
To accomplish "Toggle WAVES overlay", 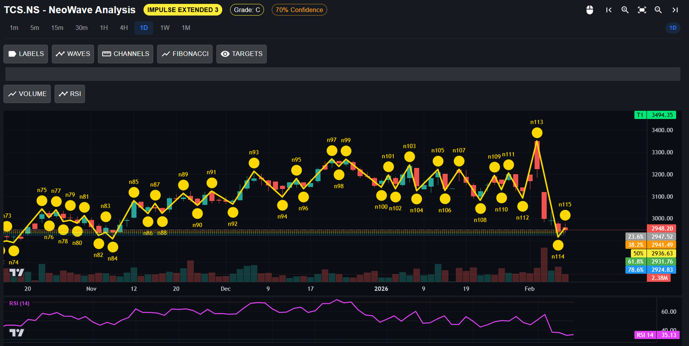I will tap(73, 54).
